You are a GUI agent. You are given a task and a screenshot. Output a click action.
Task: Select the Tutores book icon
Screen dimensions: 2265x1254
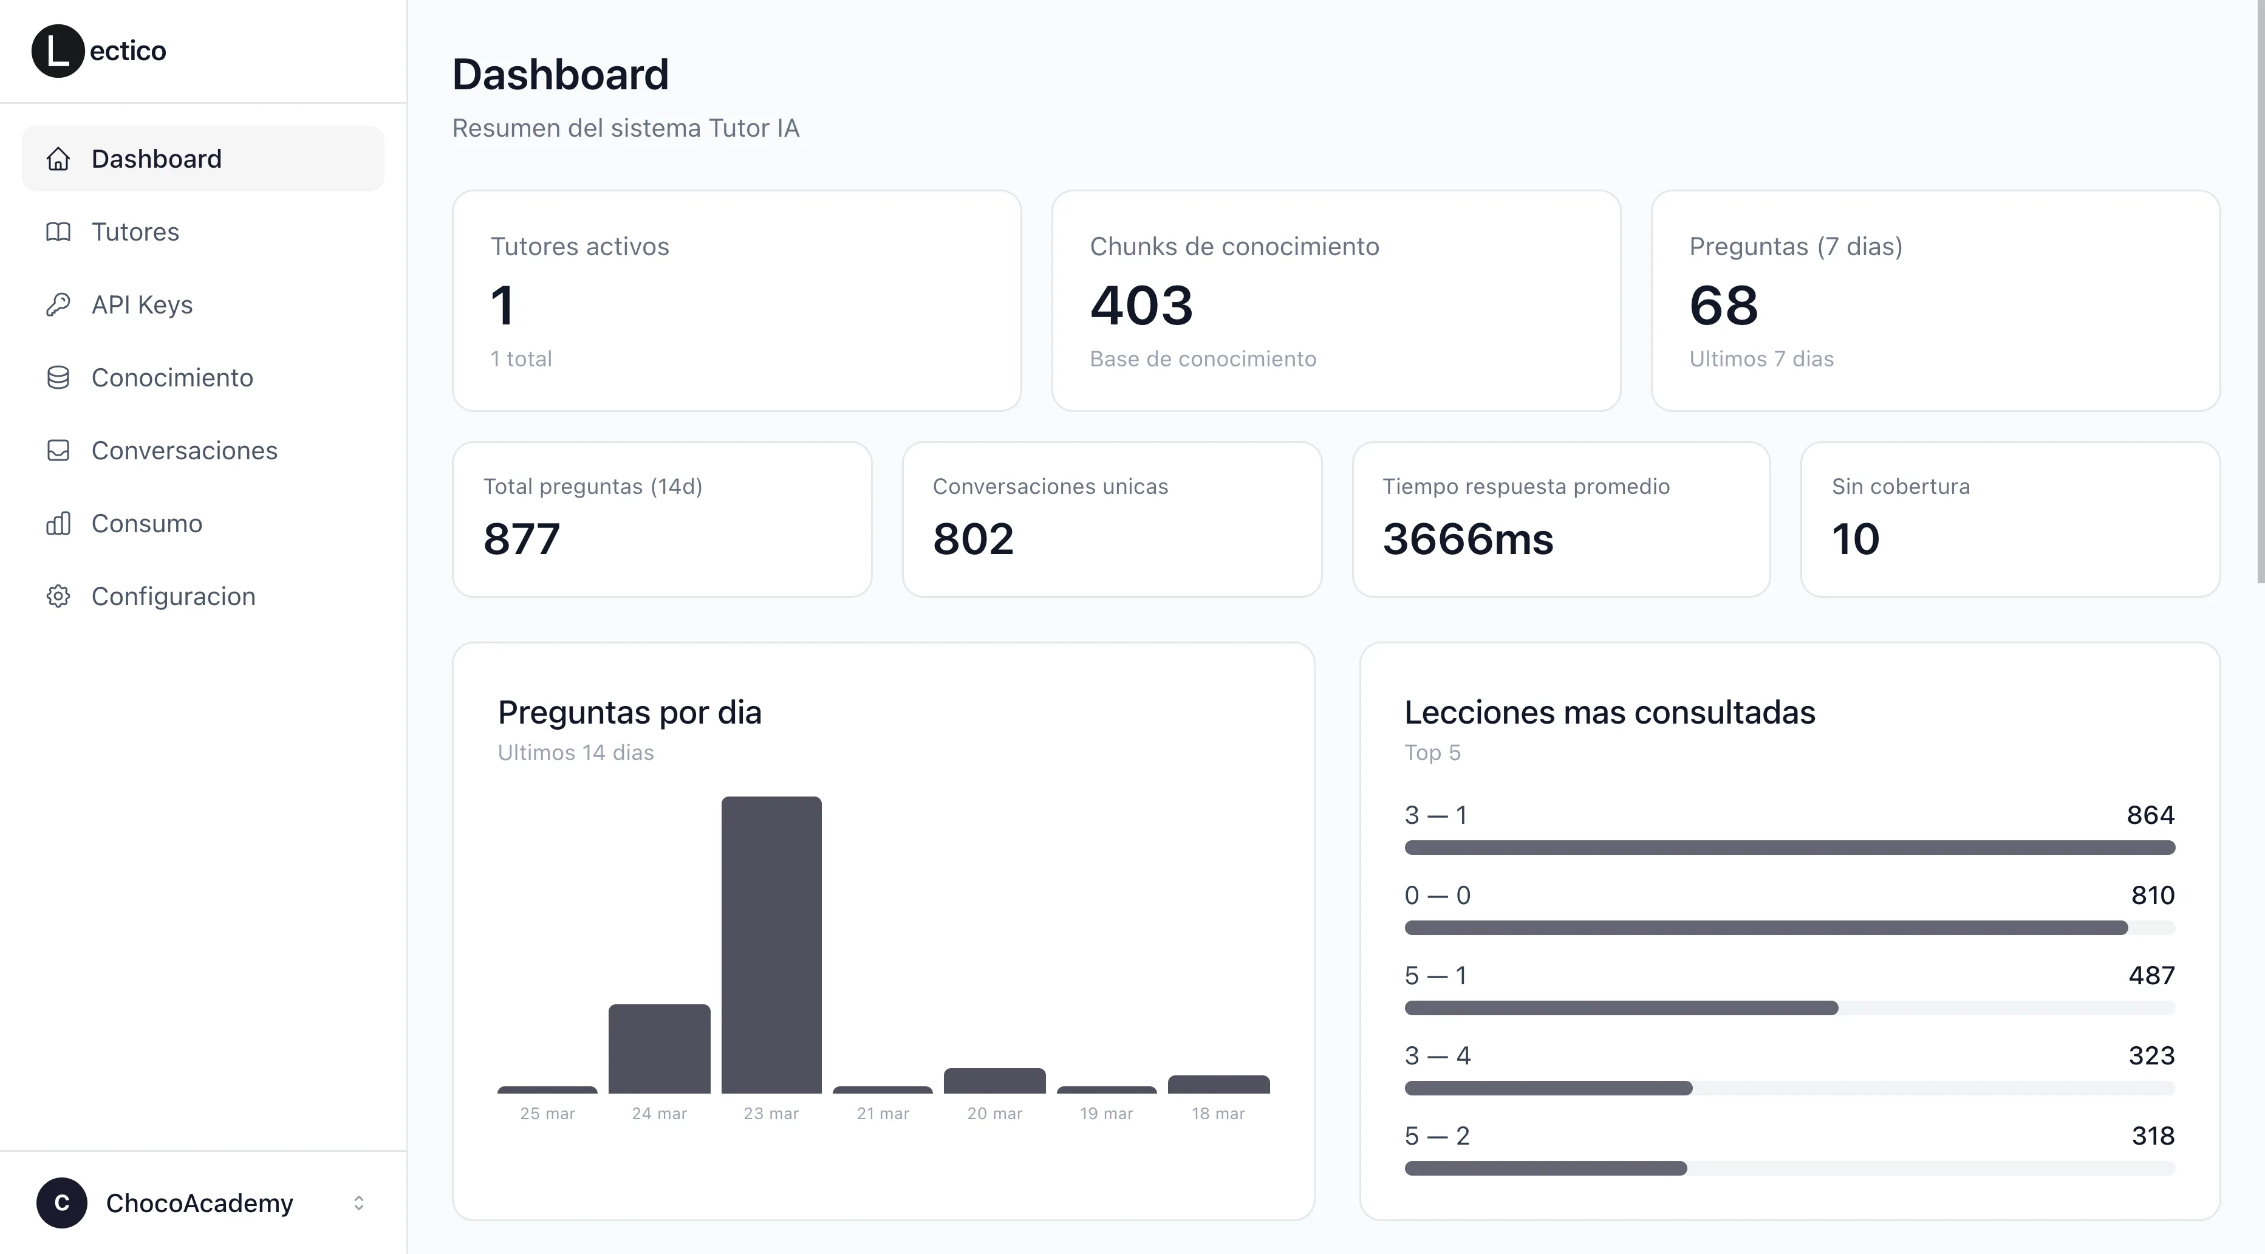[58, 231]
